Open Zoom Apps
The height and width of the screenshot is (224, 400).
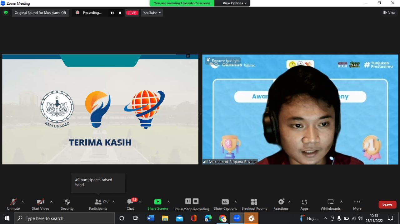point(304,204)
